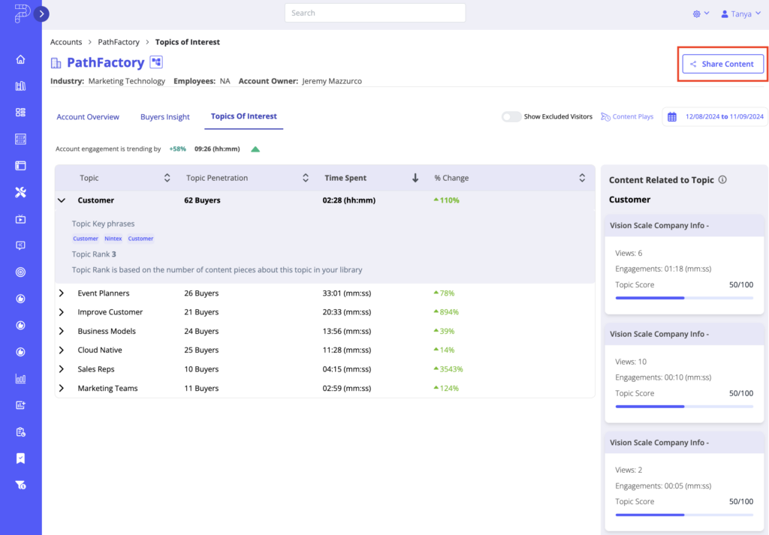Click Topic Score bar on Views: 6 card

click(684, 298)
